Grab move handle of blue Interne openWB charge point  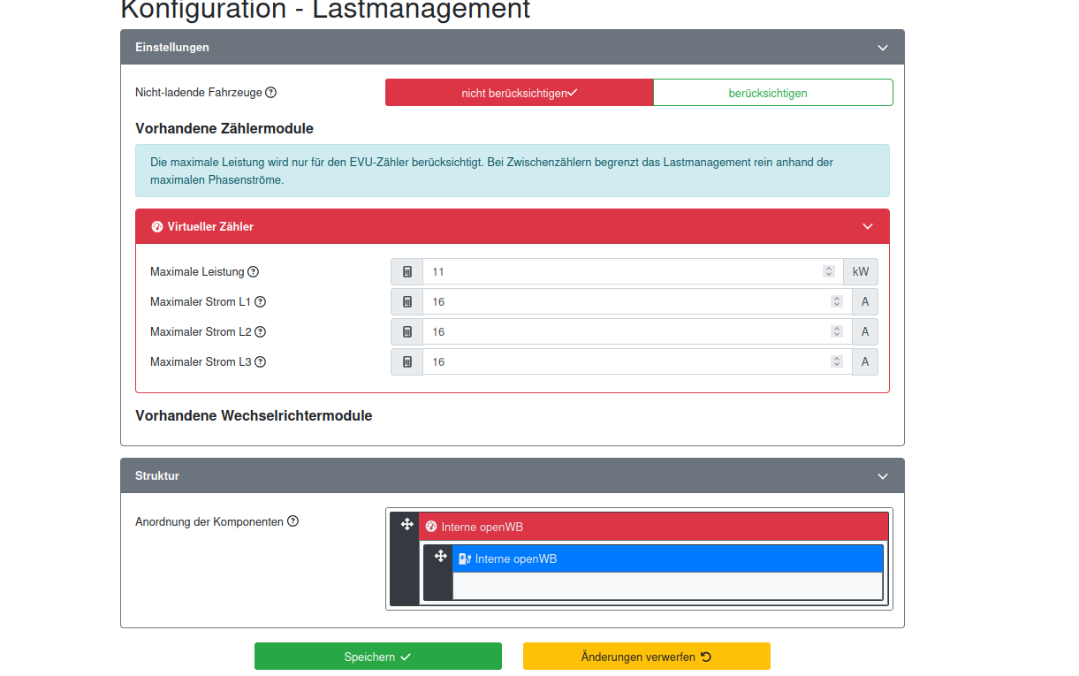click(440, 556)
